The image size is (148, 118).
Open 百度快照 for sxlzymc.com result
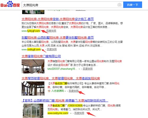(x=79, y=113)
